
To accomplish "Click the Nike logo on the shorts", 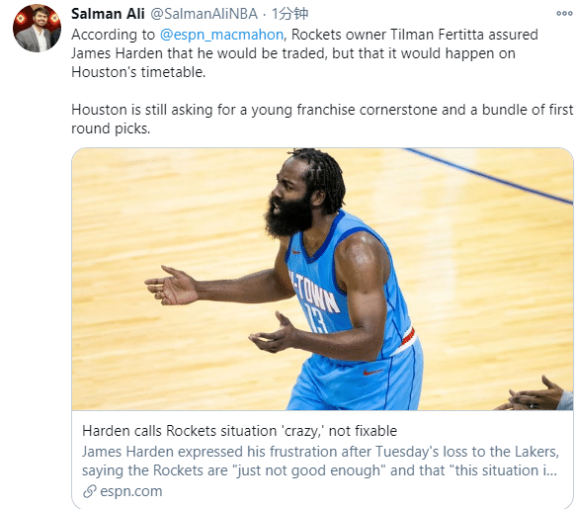I will (x=371, y=373).
